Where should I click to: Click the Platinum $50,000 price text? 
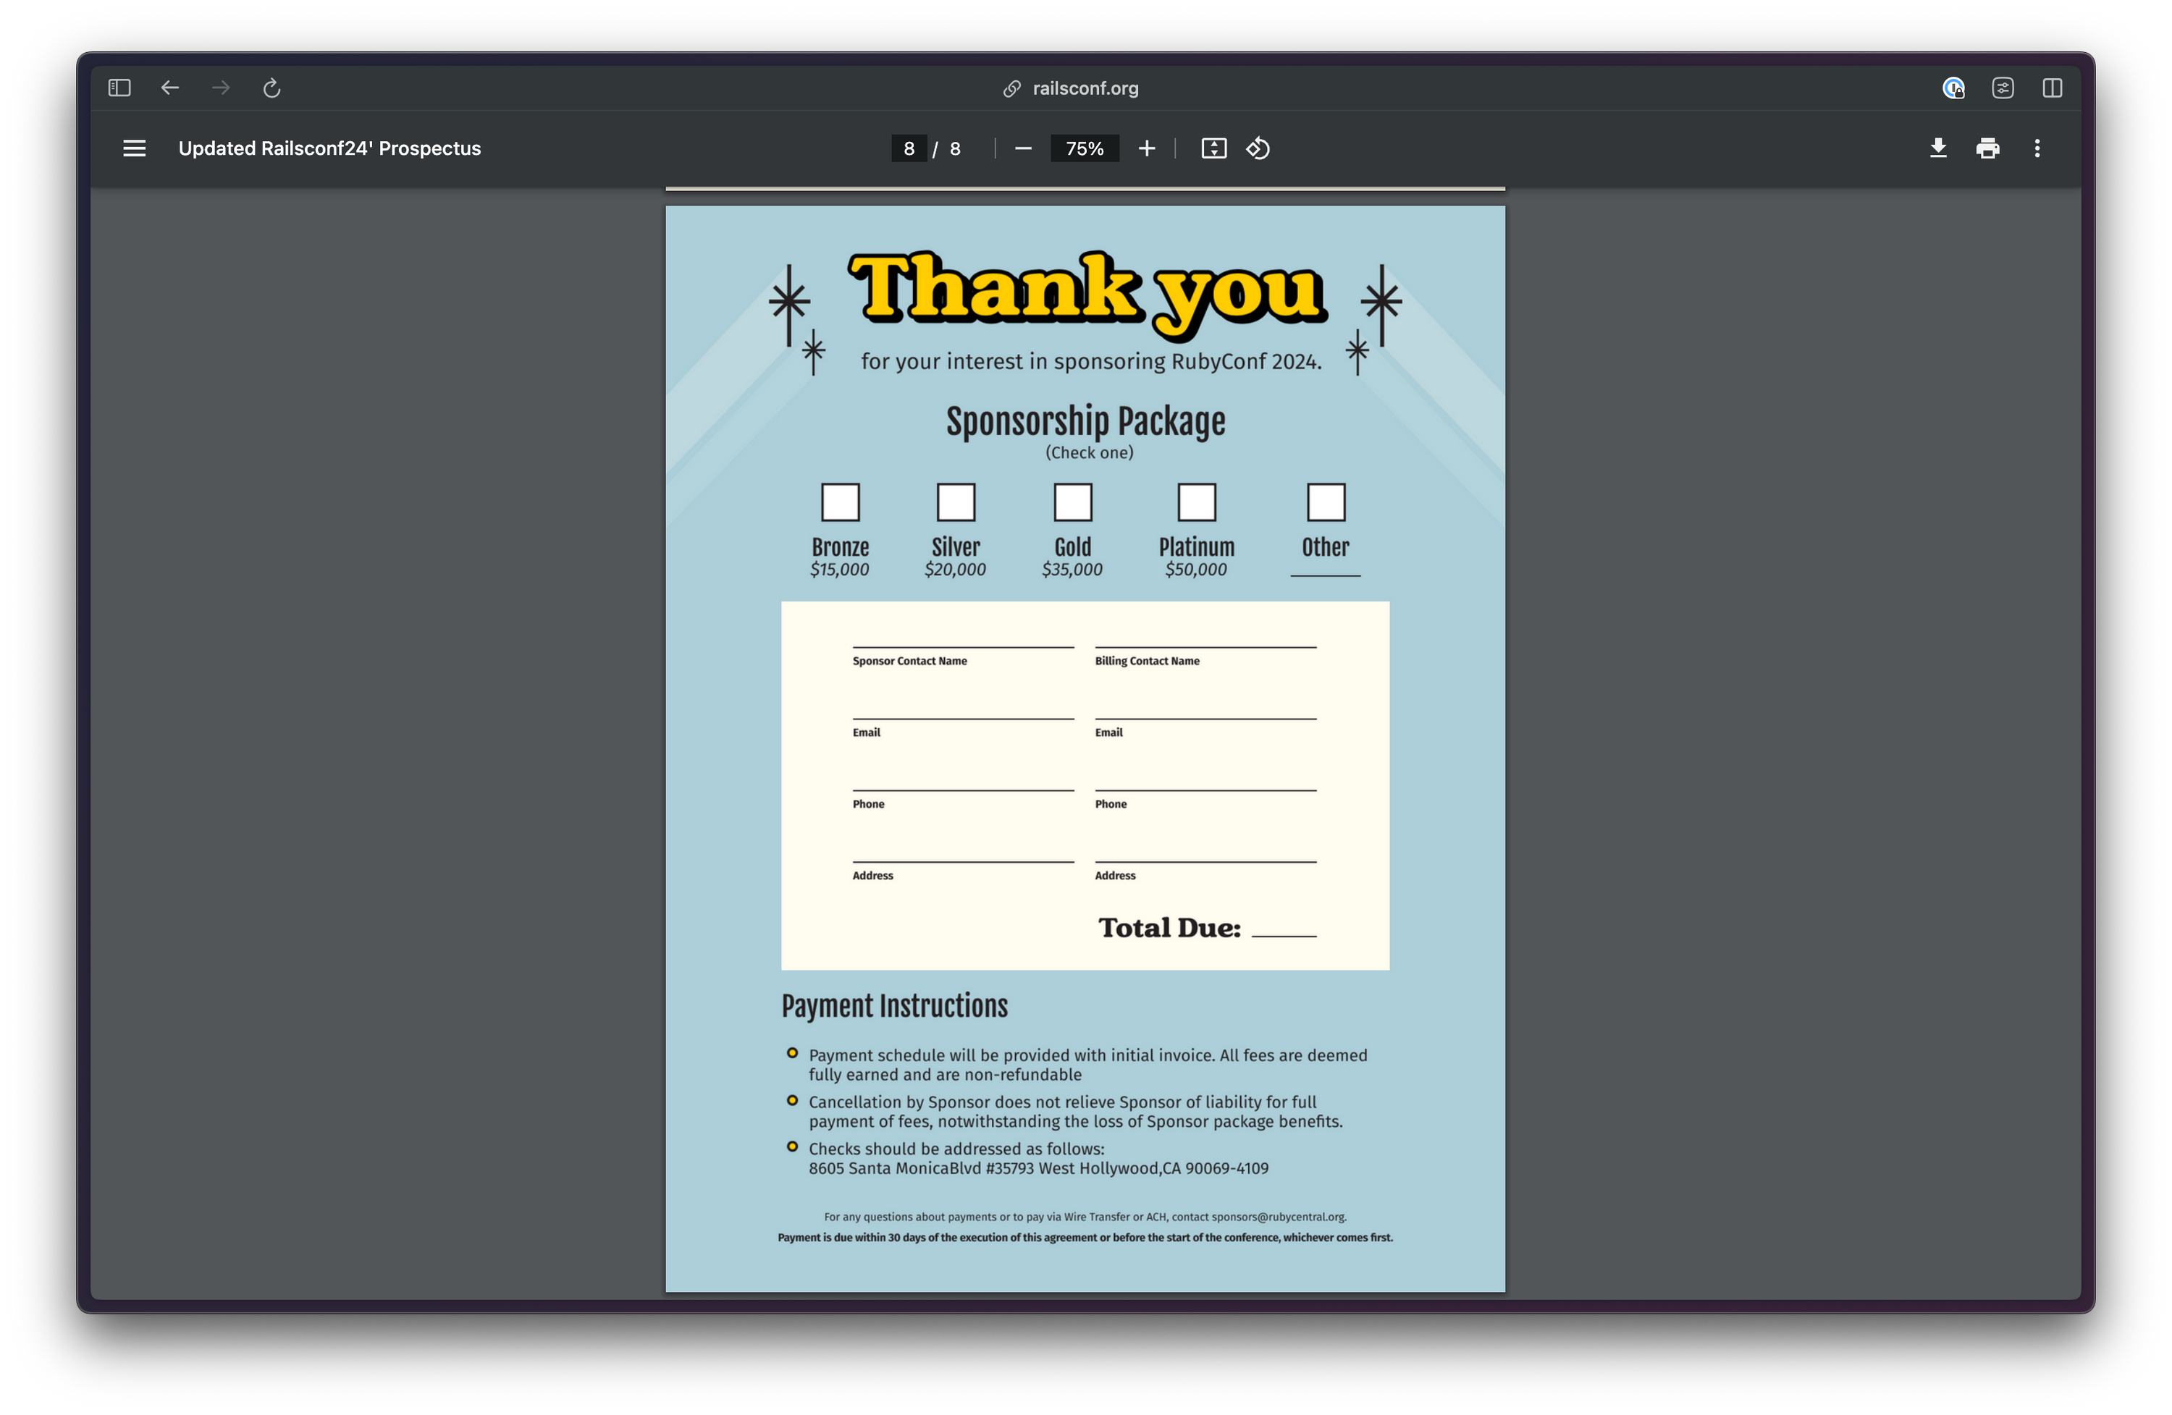pyautogui.click(x=1195, y=570)
